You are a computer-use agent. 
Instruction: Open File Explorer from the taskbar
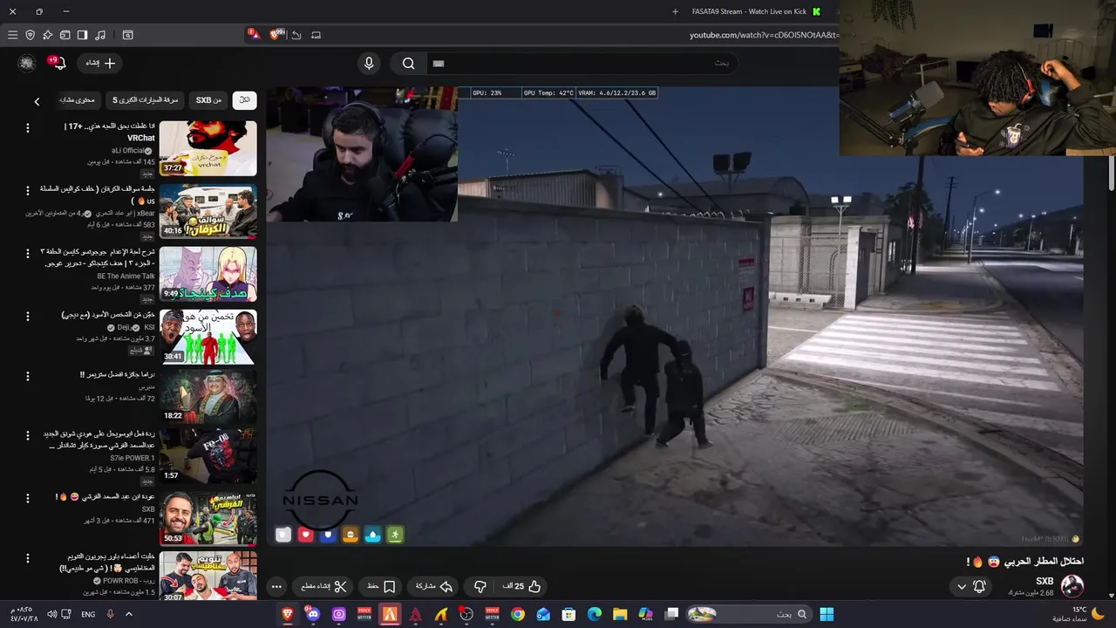coord(620,614)
